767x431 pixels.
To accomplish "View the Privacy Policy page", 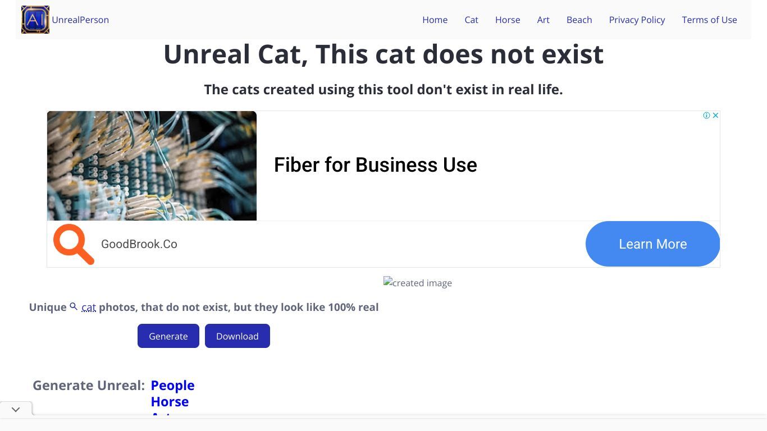I will point(637,20).
